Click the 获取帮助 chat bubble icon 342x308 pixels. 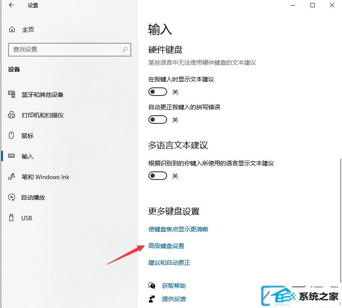click(152, 285)
